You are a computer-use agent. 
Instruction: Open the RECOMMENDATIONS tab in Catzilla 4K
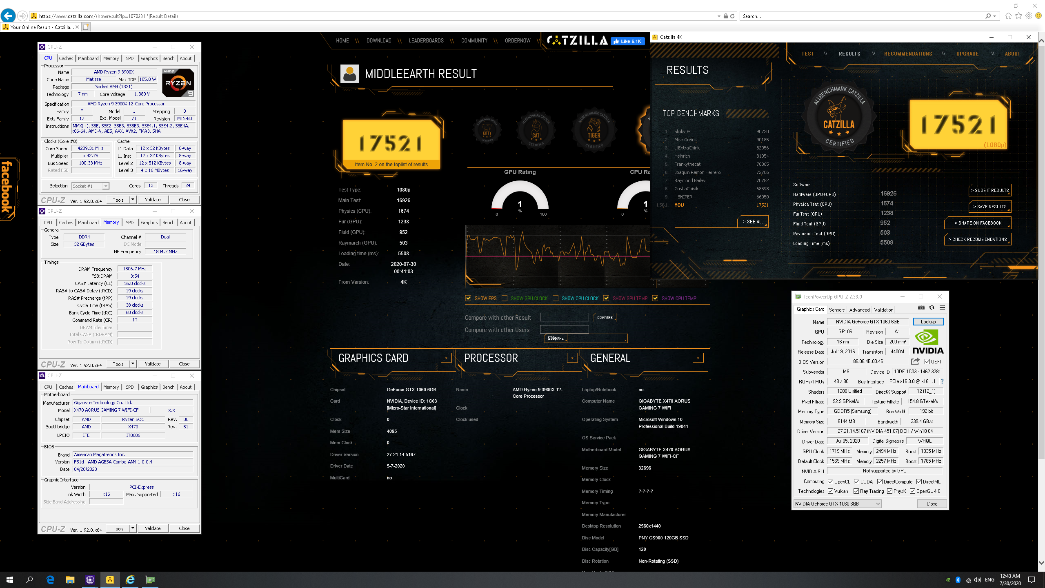(x=908, y=54)
